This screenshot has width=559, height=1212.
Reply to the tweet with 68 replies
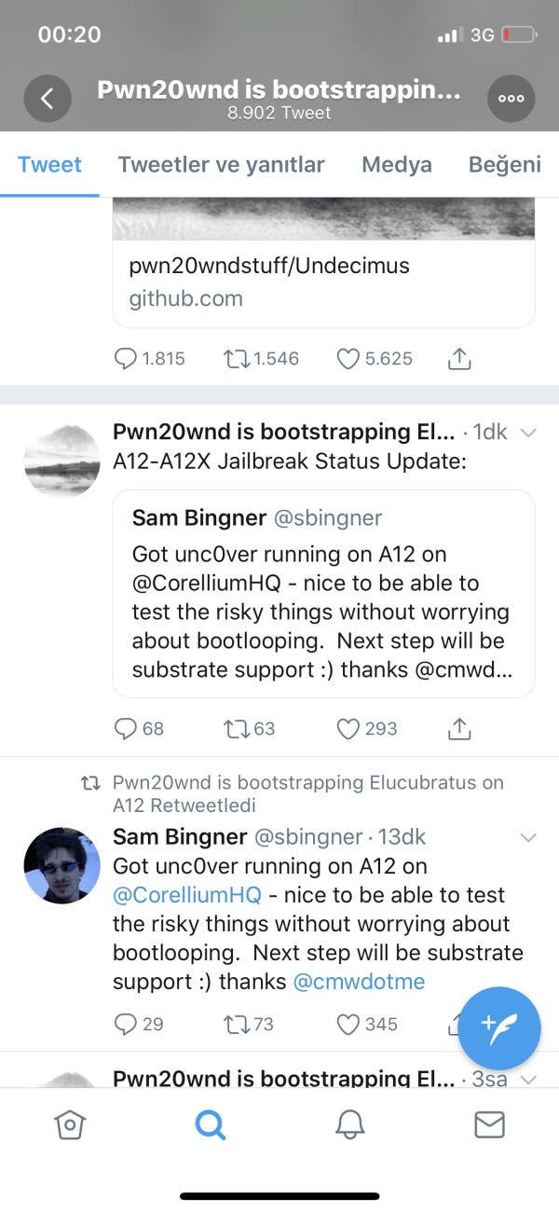point(126,729)
